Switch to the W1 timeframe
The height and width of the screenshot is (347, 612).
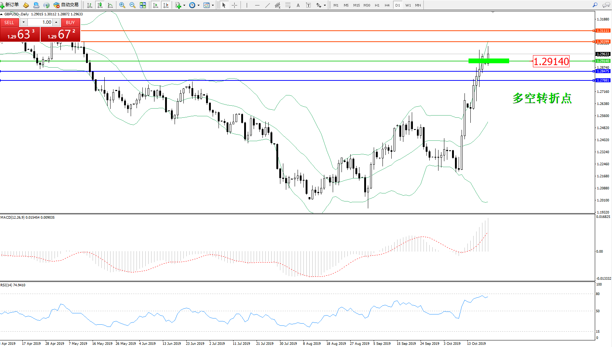click(408, 5)
